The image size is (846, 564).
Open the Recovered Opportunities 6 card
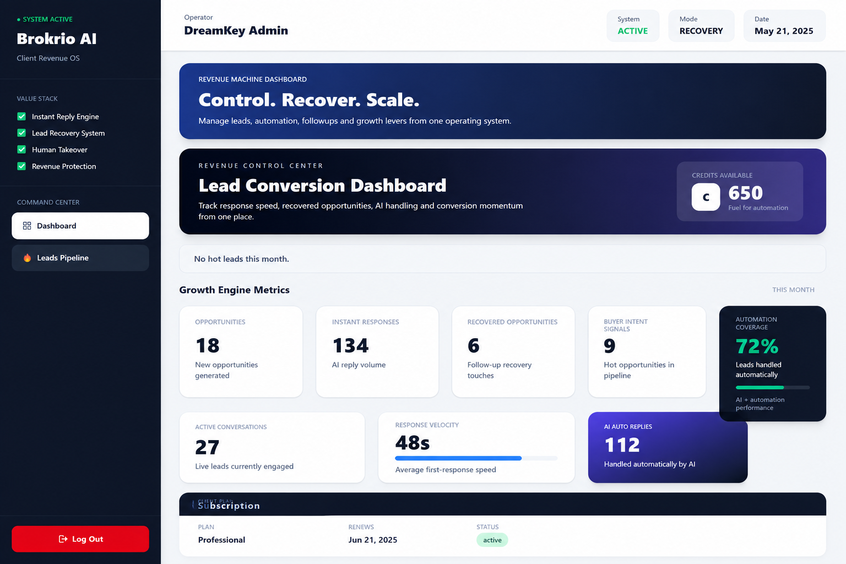pyautogui.click(x=513, y=351)
